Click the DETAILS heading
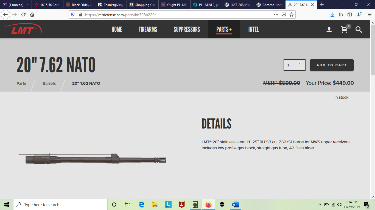This screenshot has width=375, height=210. [217, 124]
